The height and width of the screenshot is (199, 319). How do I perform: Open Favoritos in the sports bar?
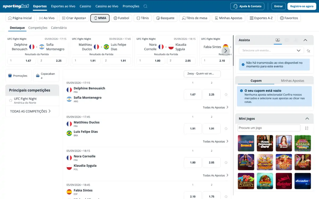click(289, 18)
